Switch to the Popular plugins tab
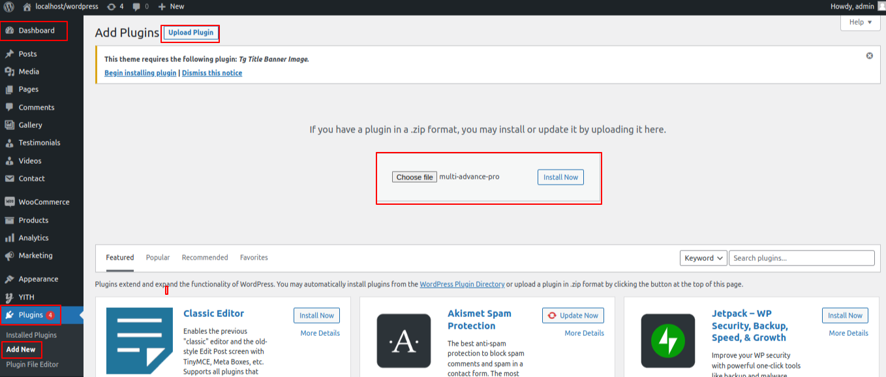The image size is (886, 377). pyautogui.click(x=158, y=258)
